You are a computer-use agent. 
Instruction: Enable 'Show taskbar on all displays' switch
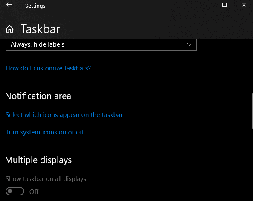pyautogui.click(x=15, y=191)
